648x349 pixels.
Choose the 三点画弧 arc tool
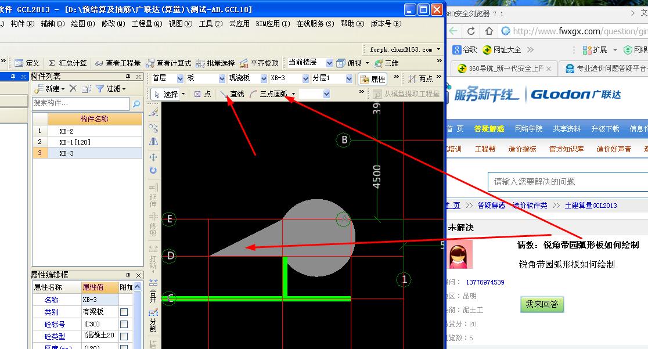coord(269,94)
